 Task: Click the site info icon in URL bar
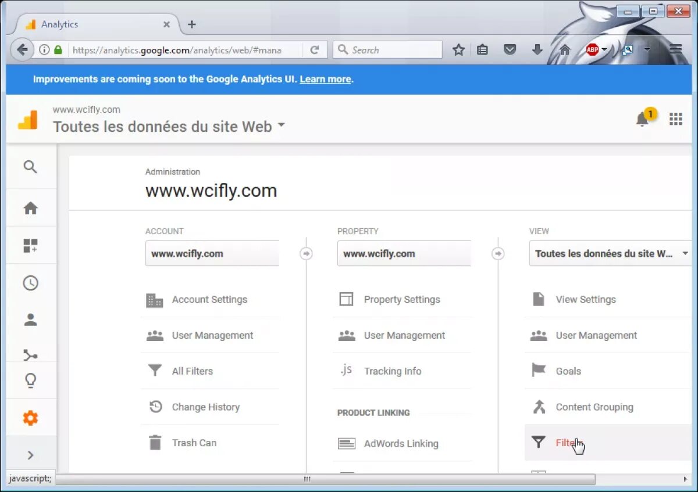(x=44, y=50)
